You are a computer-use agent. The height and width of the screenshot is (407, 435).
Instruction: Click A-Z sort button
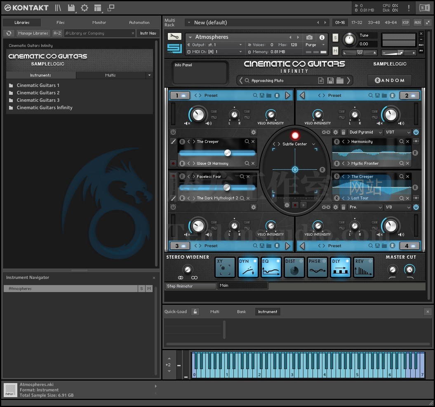(x=57, y=33)
